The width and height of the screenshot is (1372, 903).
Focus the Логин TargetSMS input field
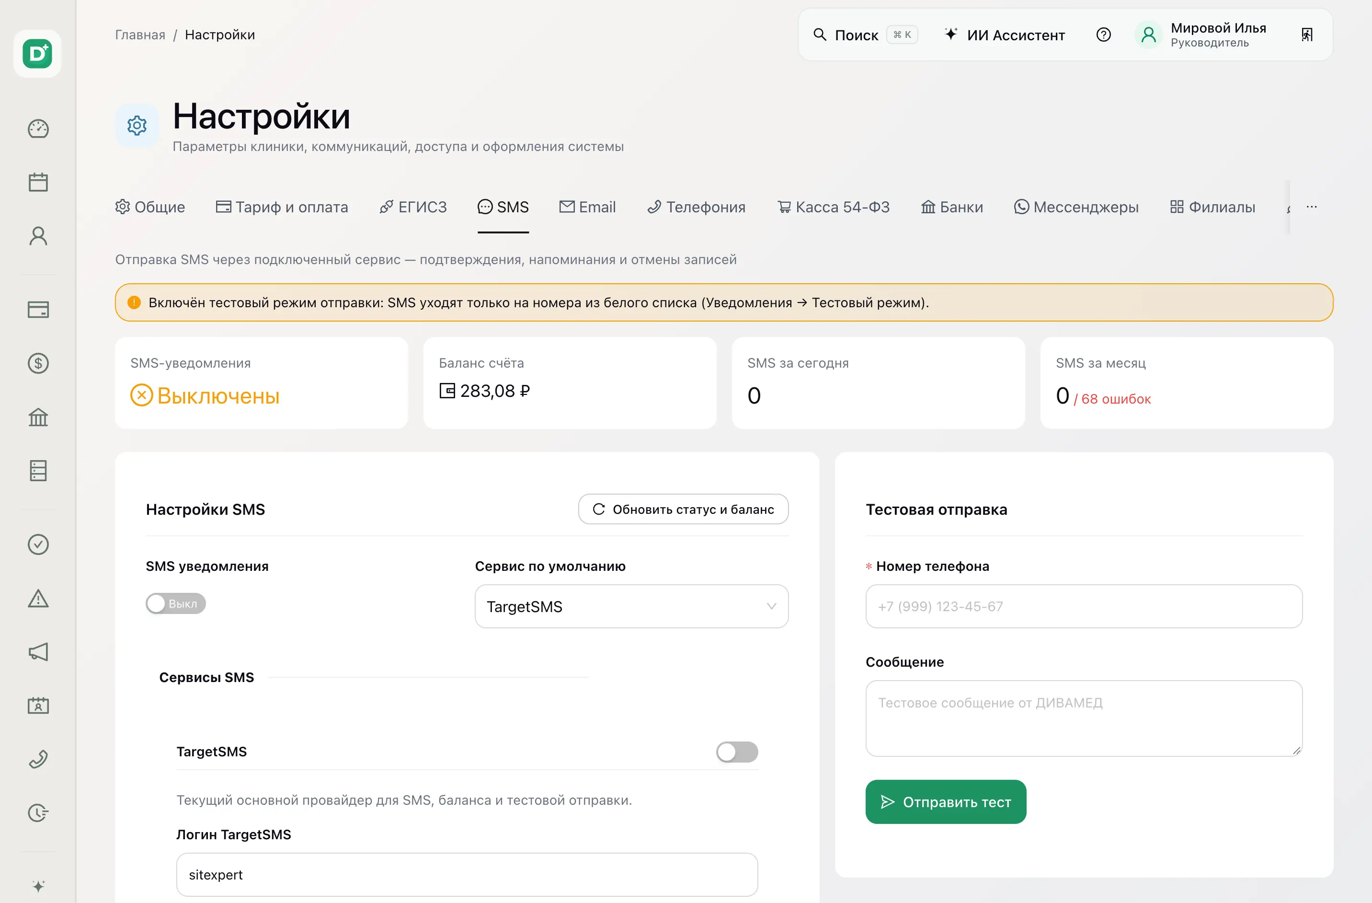click(467, 874)
